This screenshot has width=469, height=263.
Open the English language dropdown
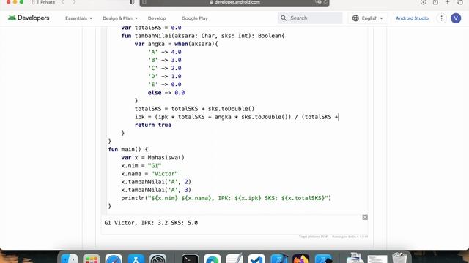tap(368, 18)
